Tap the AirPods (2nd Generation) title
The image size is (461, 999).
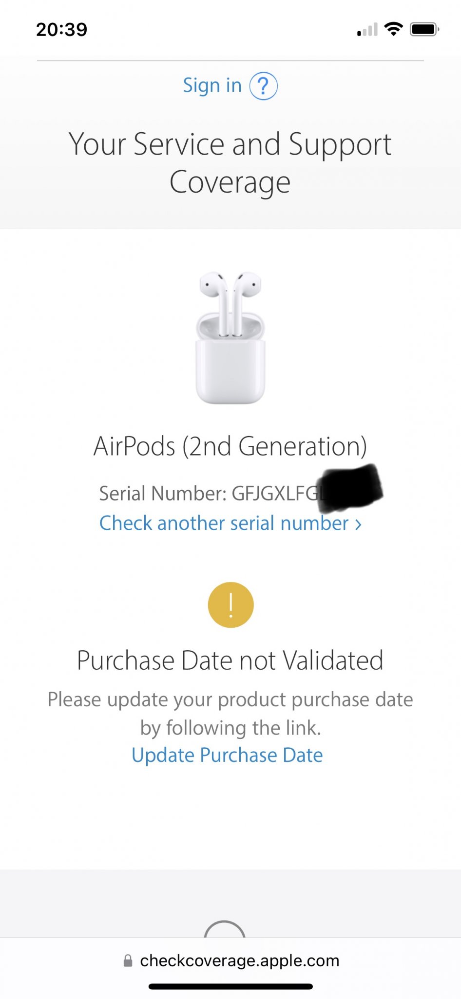click(x=230, y=446)
